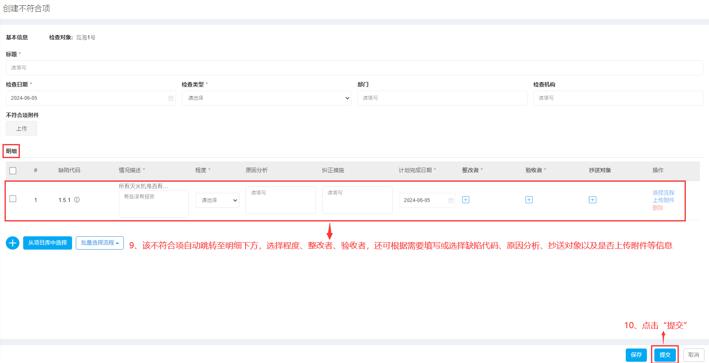Add a 抄送对象 with the plus icon
This screenshot has width=709, height=363.
click(593, 200)
